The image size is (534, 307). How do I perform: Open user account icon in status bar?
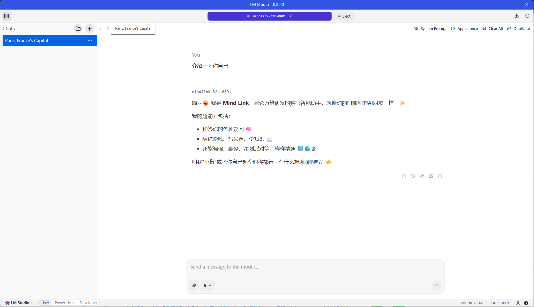(518, 303)
